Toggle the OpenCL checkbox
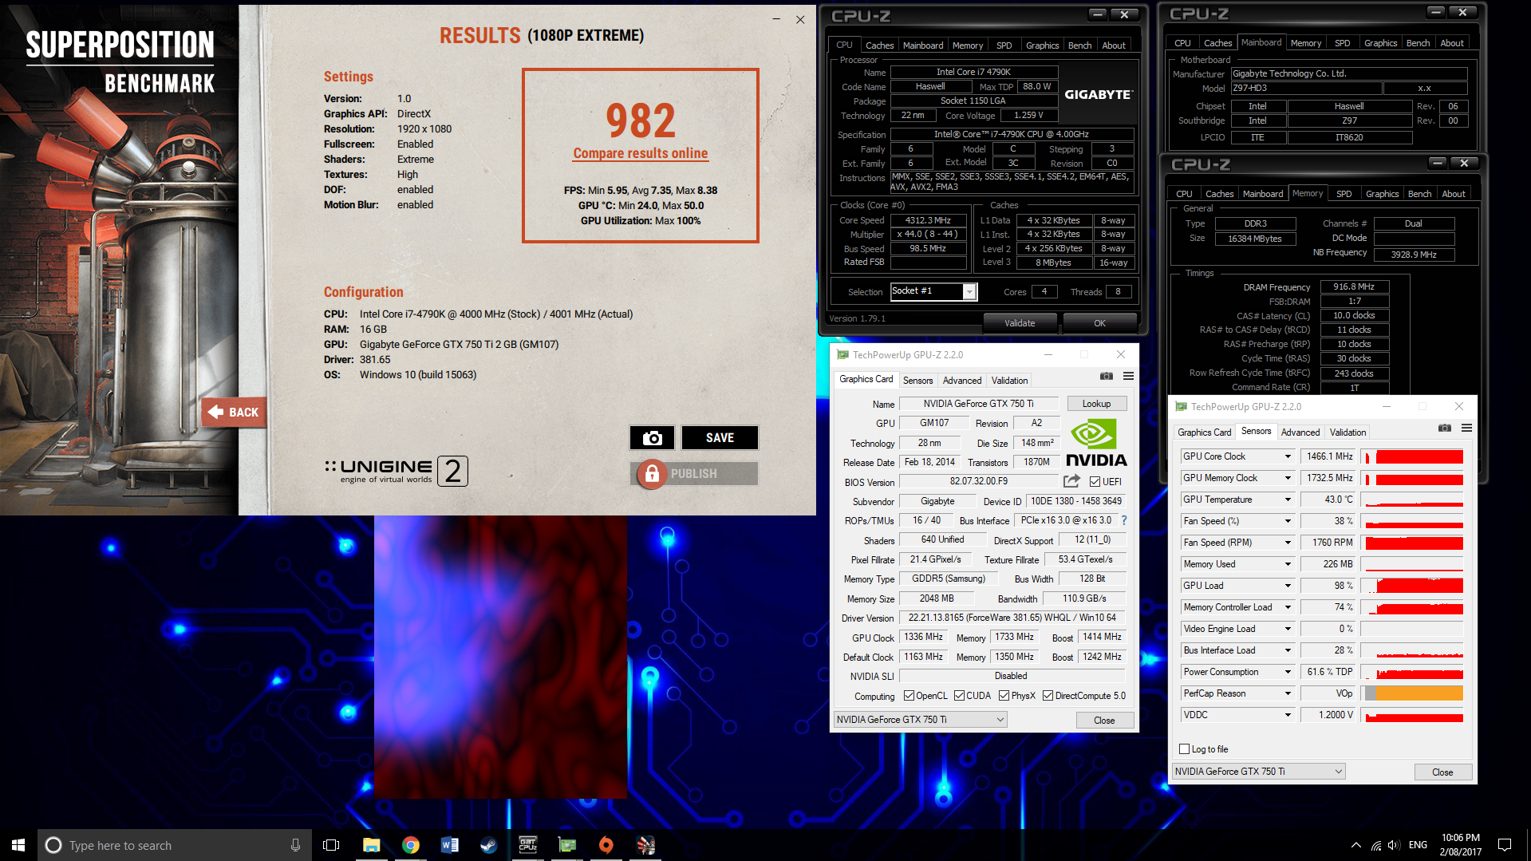Image resolution: width=1531 pixels, height=861 pixels. (909, 696)
